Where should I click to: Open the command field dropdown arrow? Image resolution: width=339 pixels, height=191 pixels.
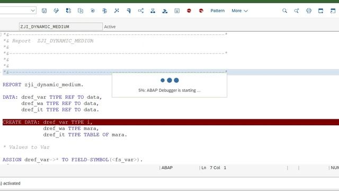[x=33, y=11]
